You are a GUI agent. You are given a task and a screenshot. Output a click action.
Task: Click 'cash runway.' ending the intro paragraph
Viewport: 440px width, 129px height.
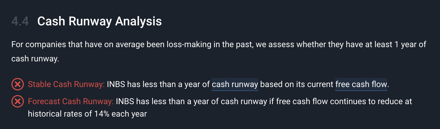[35, 59]
